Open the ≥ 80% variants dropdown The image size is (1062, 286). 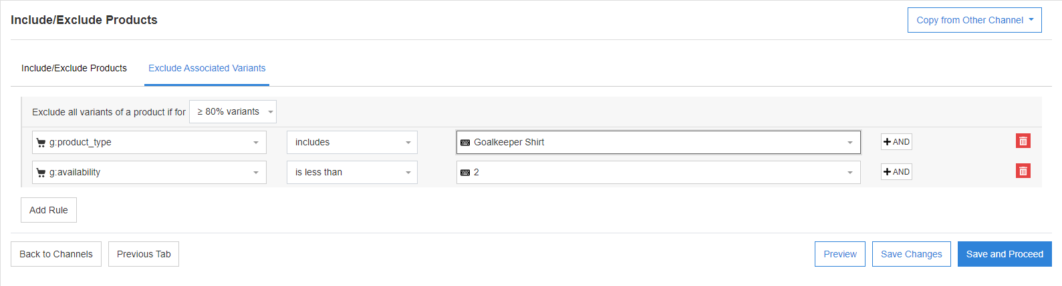(233, 112)
